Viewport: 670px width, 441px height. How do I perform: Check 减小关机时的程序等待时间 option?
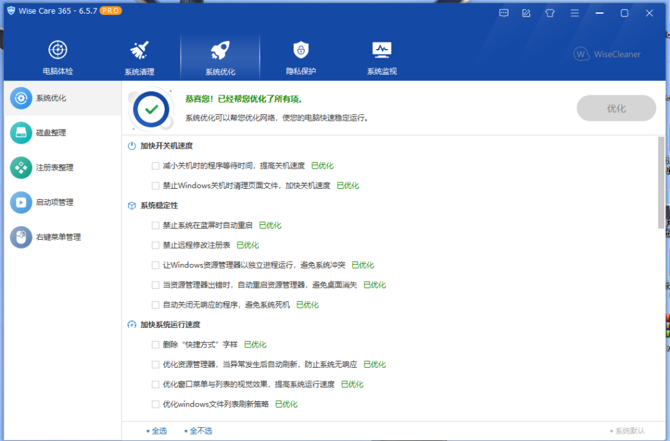[156, 166]
